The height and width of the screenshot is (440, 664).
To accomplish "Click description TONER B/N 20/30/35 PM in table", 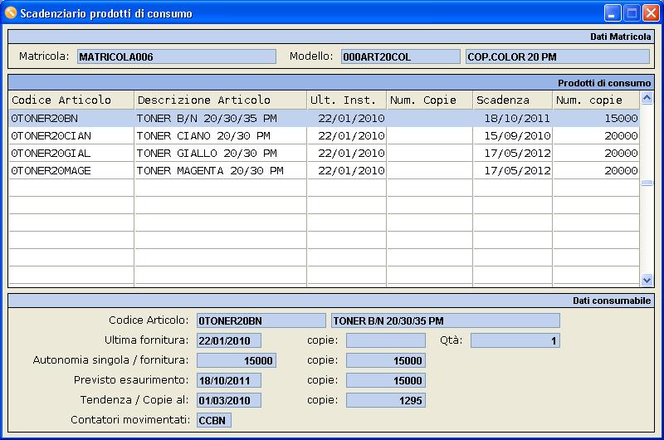I will tap(207, 118).
